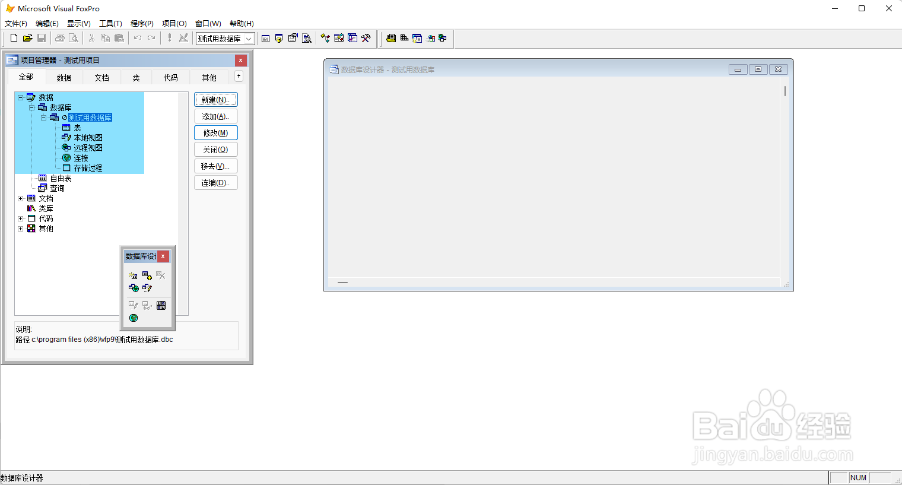This screenshot has width=902, height=485.
Task: Switch to the 代码 tab
Action: point(171,78)
